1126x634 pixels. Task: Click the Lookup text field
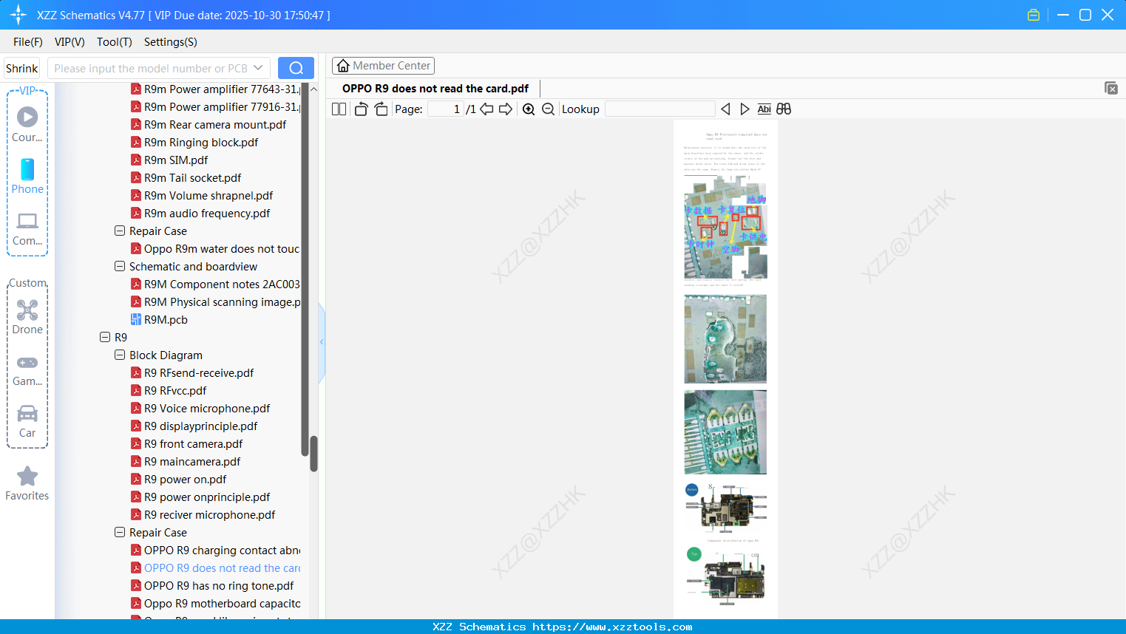pos(660,109)
